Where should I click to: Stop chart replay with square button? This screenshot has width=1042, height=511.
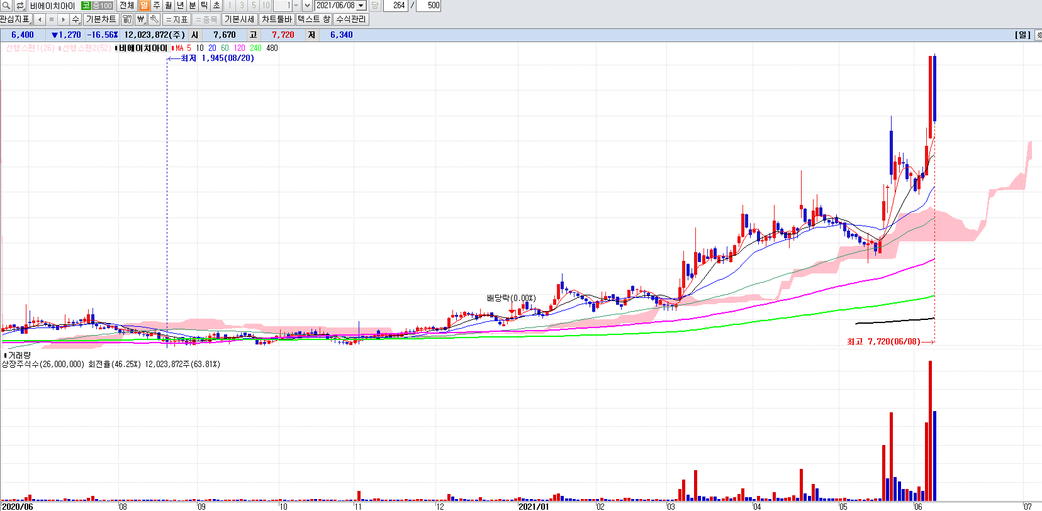click(x=52, y=19)
